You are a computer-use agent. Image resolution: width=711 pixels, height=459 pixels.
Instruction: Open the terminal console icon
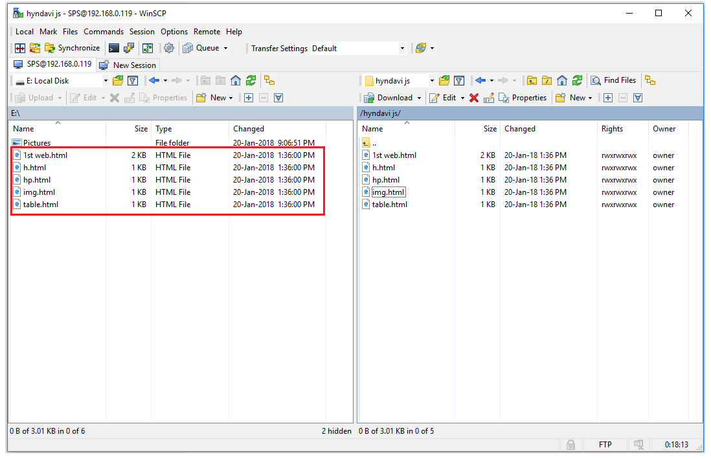click(x=114, y=48)
